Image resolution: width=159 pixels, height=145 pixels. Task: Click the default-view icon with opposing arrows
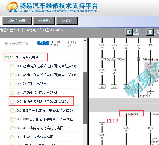point(150,32)
